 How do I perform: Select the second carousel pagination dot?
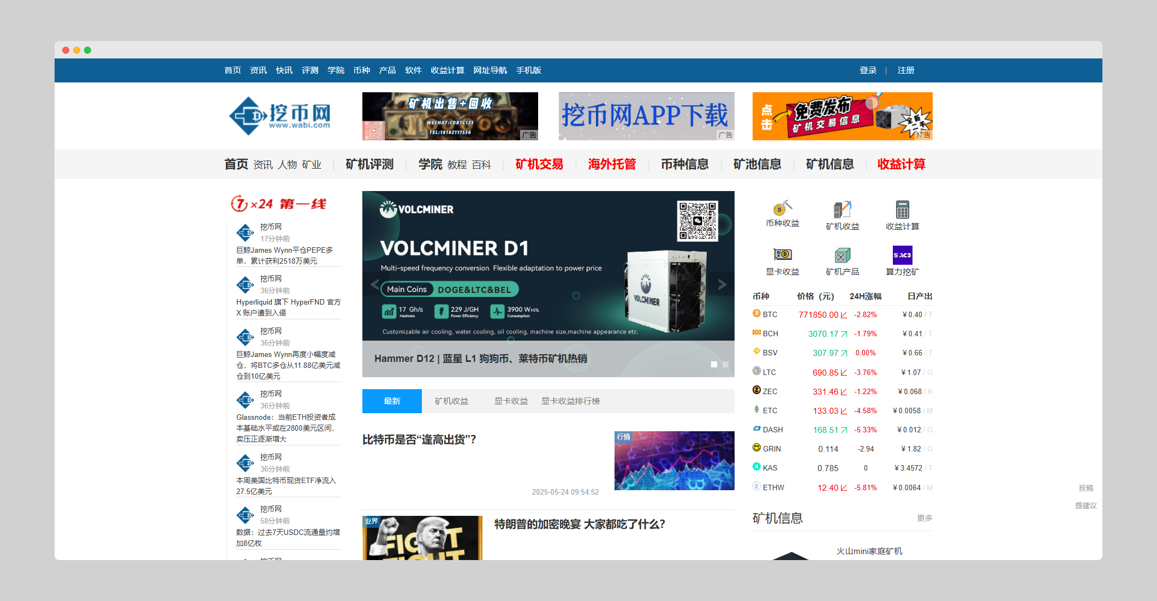point(726,364)
